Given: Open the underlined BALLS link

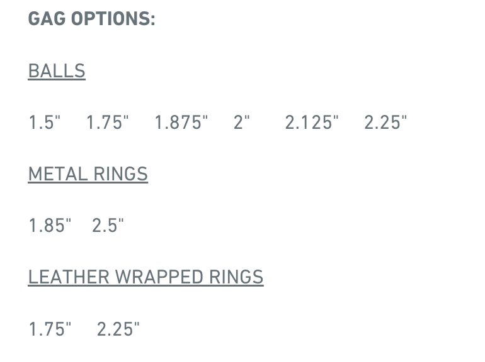Looking at the screenshot, I should pos(57,71).
